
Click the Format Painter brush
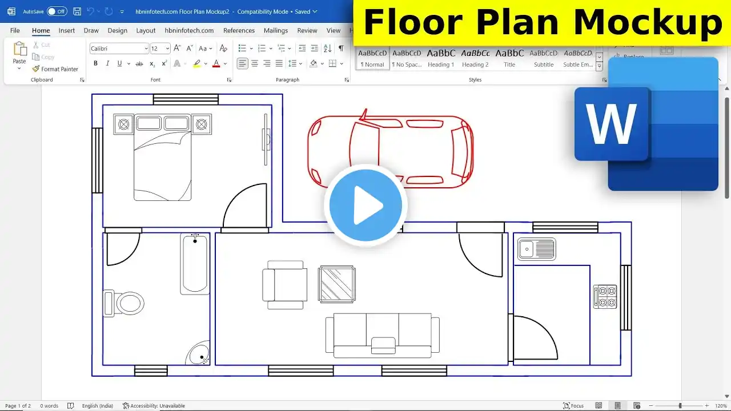[36, 69]
